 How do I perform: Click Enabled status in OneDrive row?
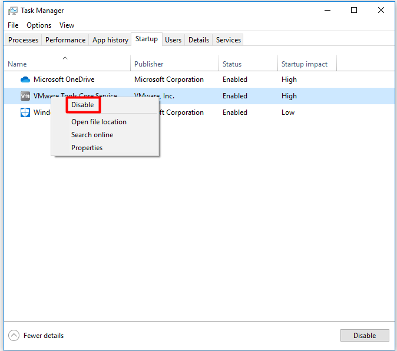(235, 80)
